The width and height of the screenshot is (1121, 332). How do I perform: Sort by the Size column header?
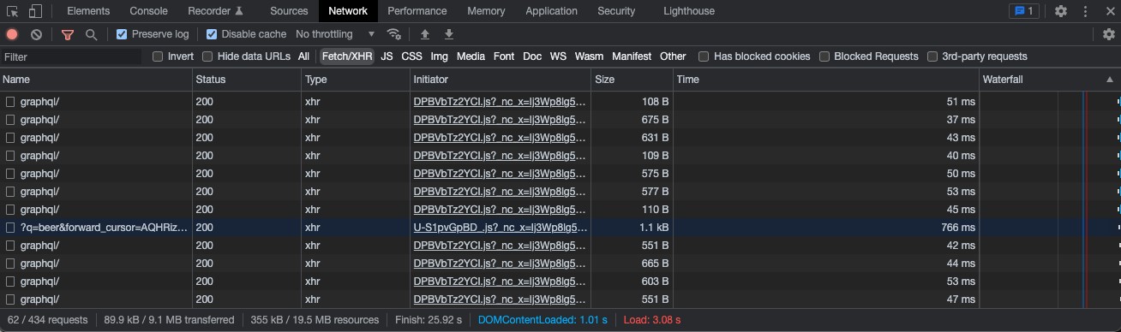coord(632,80)
